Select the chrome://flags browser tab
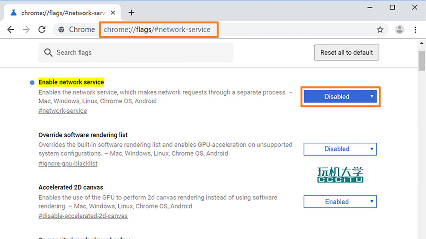Image resolution: width=426 pixels, height=239 pixels. click(x=62, y=13)
